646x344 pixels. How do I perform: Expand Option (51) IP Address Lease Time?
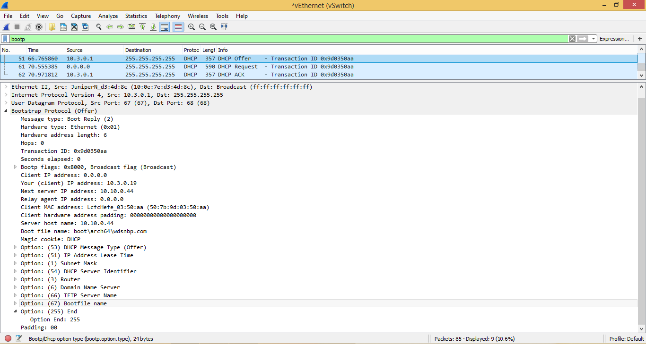[x=16, y=255]
